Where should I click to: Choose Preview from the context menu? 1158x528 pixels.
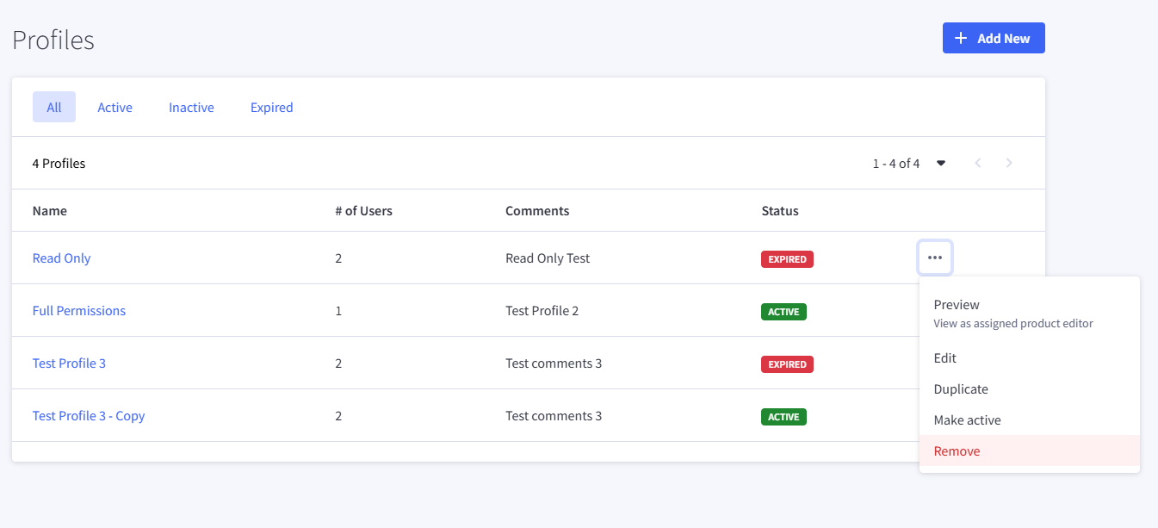click(1030, 314)
